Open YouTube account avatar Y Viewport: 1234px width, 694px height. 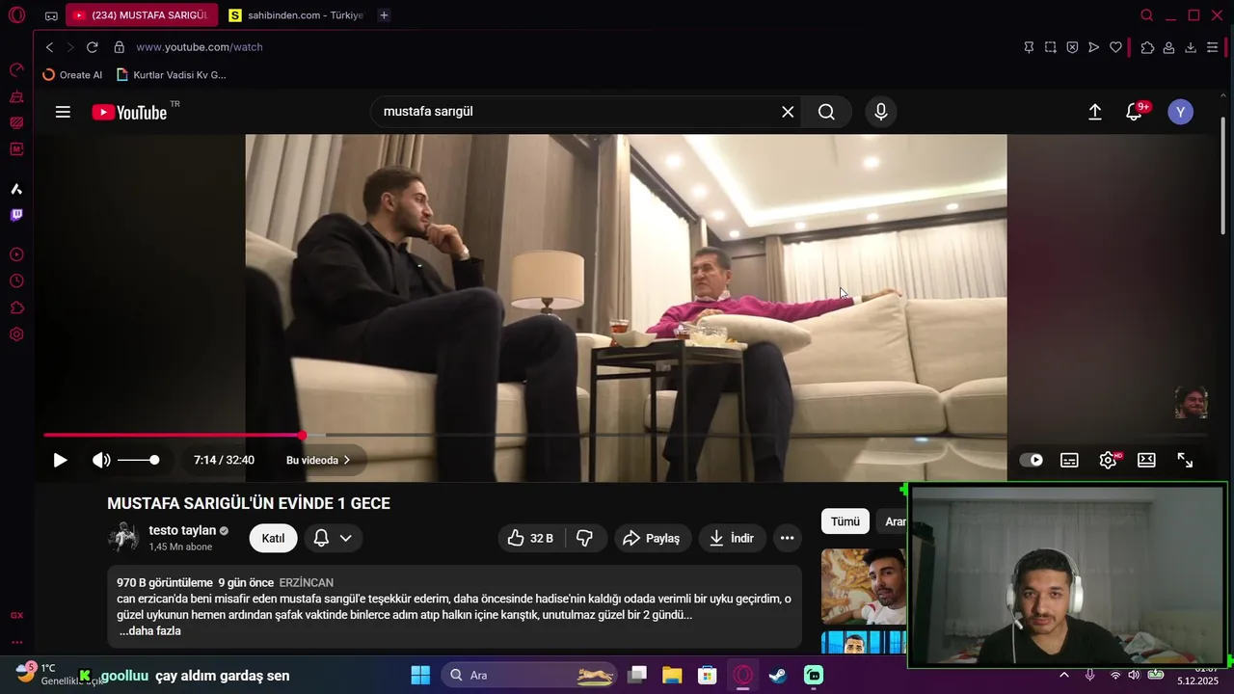(x=1180, y=112)
